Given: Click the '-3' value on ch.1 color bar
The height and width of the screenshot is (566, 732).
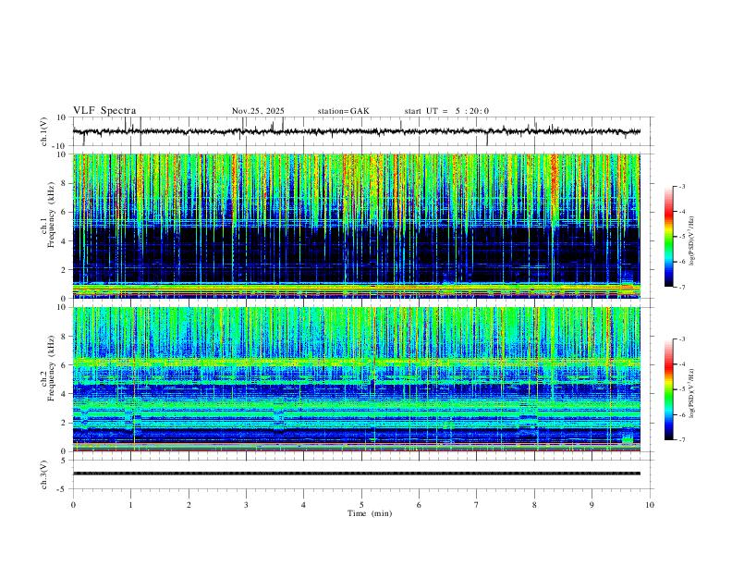Looking at the screenshot, I should (681, 186).
